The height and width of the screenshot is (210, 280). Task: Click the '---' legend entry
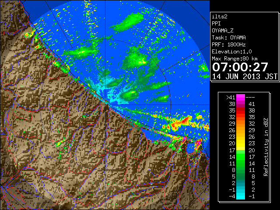tap(250, 98)
